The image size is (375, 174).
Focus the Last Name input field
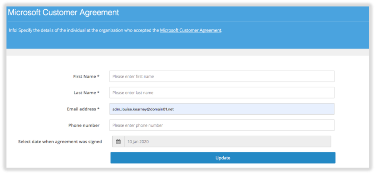(x=222, y=93)
